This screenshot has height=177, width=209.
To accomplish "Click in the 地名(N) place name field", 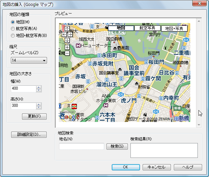I will tap(81, 146).
